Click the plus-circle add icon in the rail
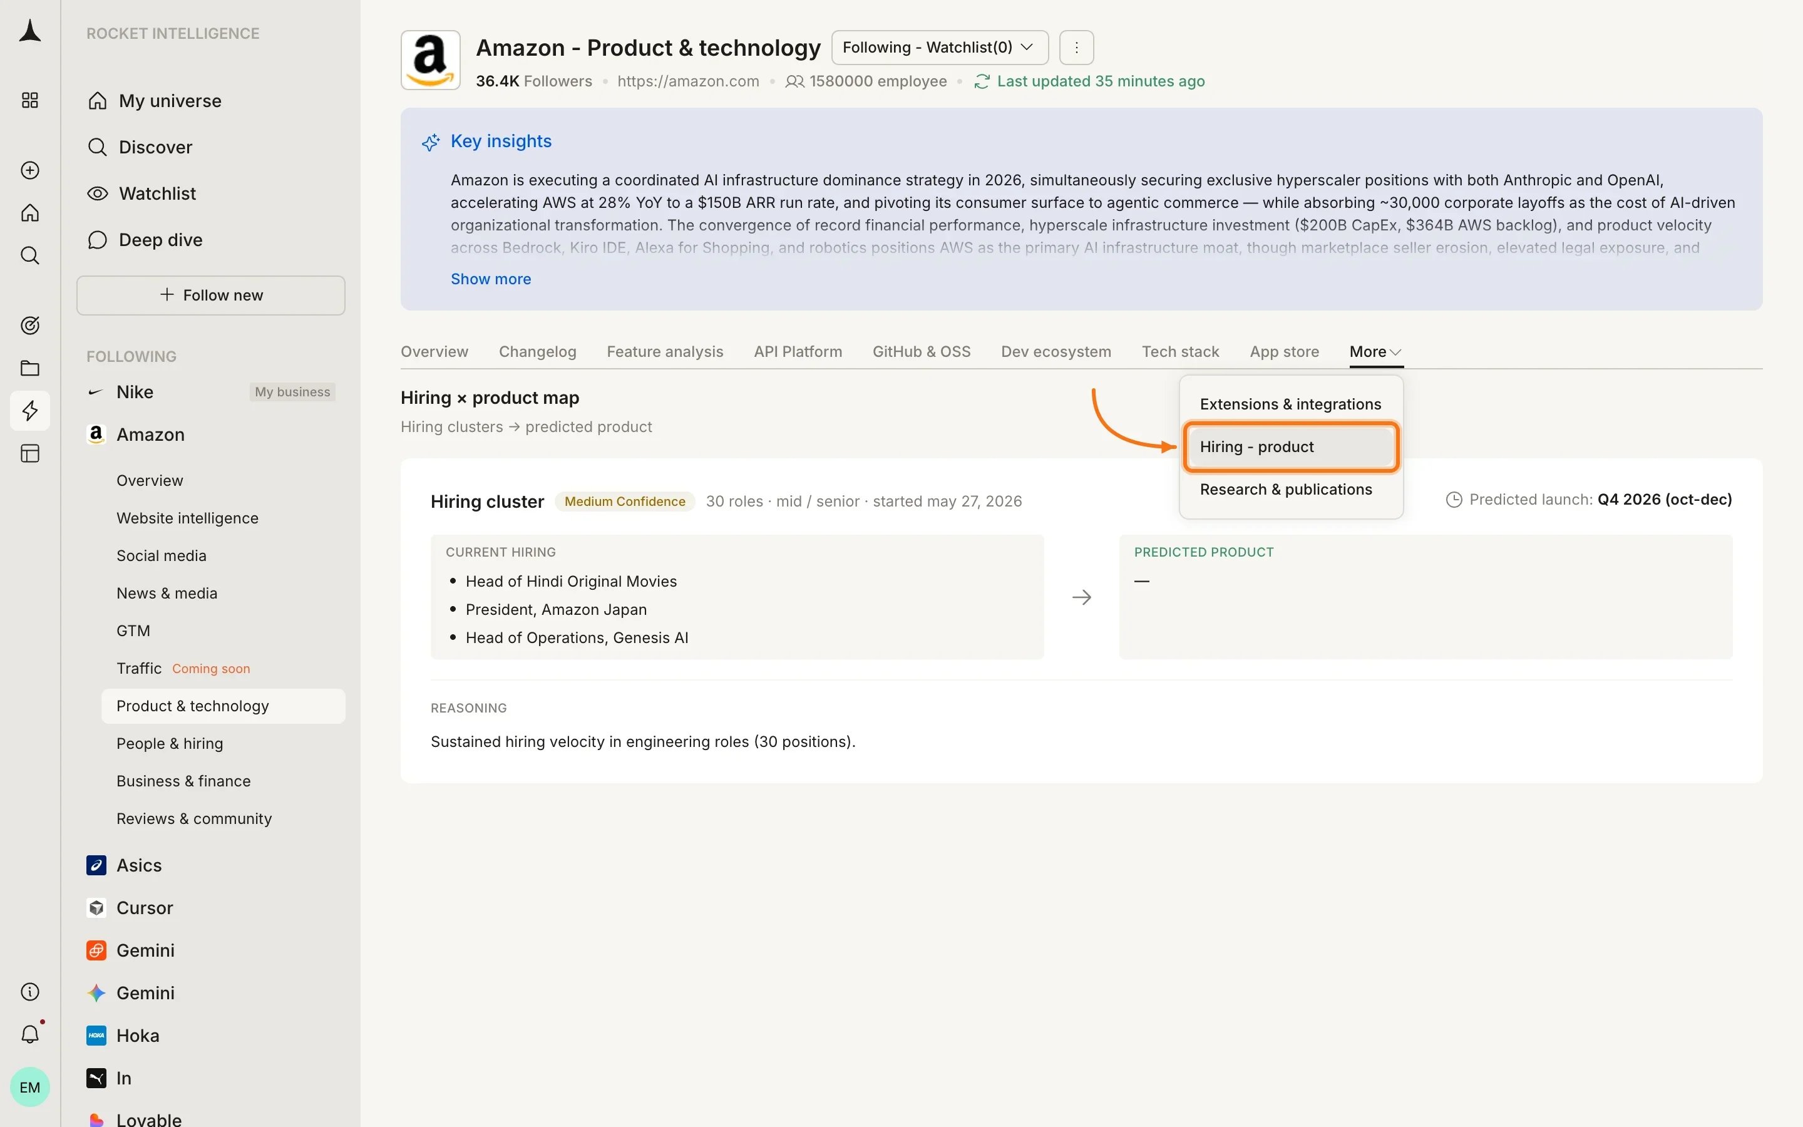The image size is (1803, 1127). pyautogui.click(x=30, y=171)
